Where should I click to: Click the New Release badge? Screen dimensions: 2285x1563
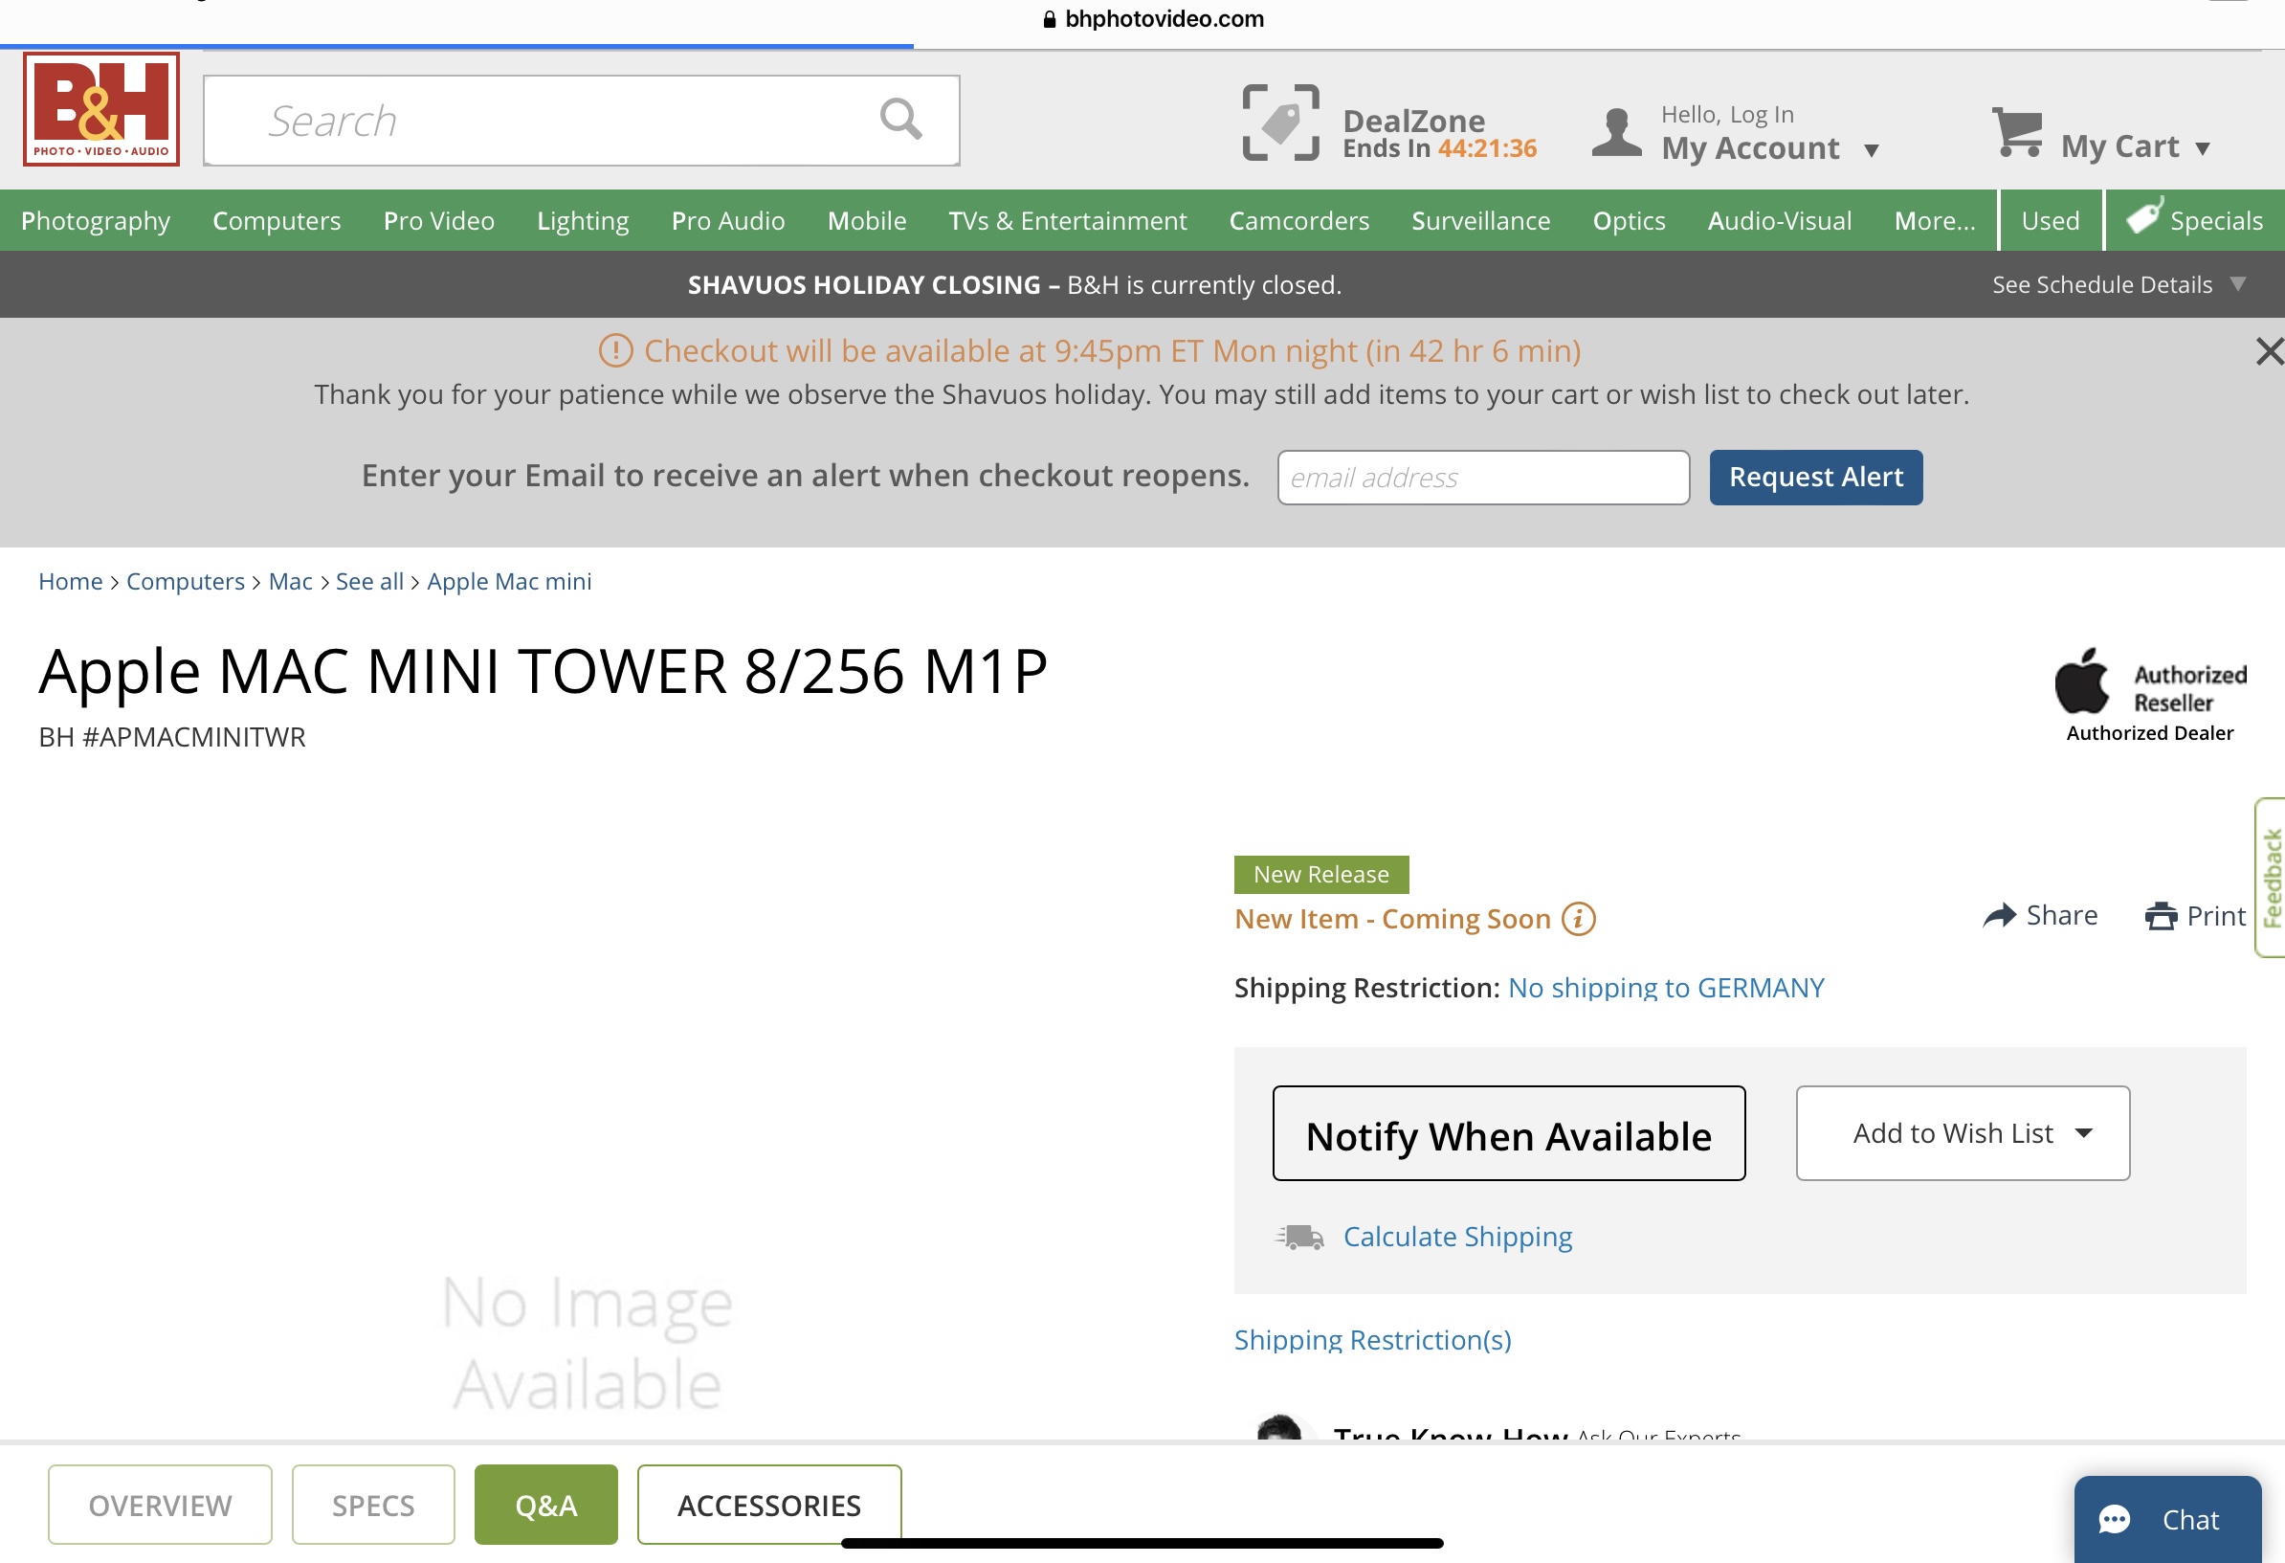tap(1320, 875)
